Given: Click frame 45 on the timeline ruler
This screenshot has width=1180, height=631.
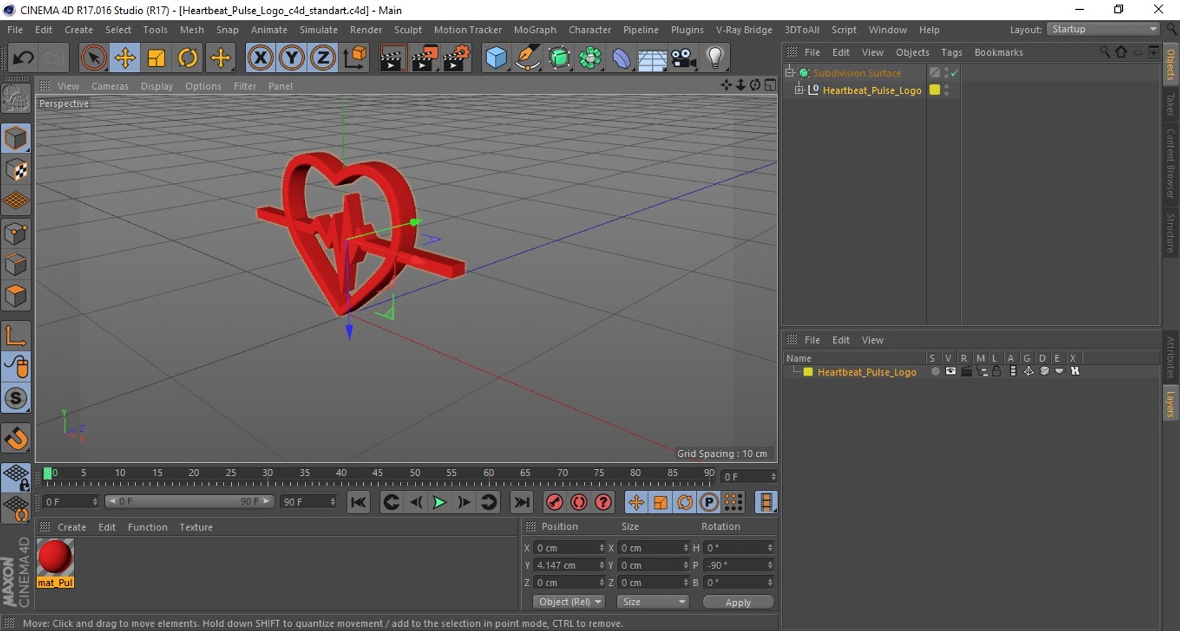Looking at the screenshot, I should [377, 473].
